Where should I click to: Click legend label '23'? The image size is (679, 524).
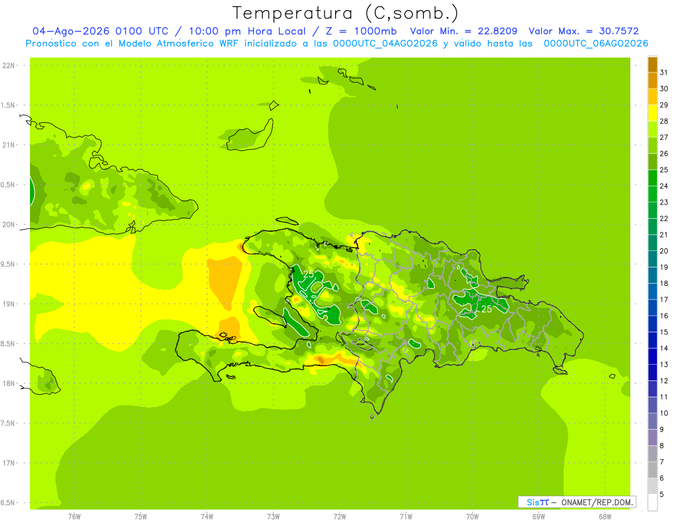pos(664,202)
